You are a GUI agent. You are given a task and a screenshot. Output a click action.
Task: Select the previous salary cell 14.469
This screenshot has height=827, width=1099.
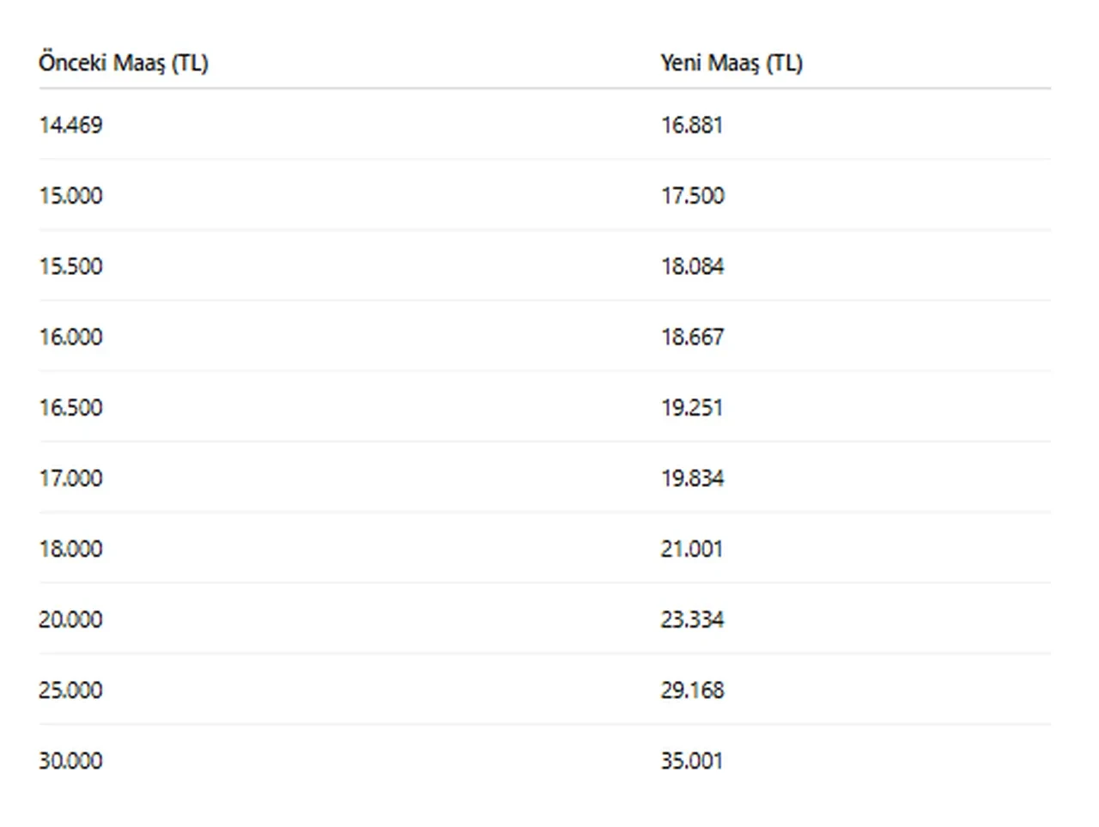click(70, 125)
